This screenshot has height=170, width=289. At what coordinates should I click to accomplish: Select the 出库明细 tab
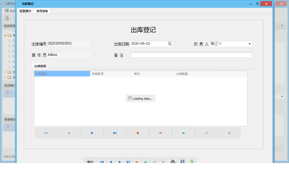40,66
